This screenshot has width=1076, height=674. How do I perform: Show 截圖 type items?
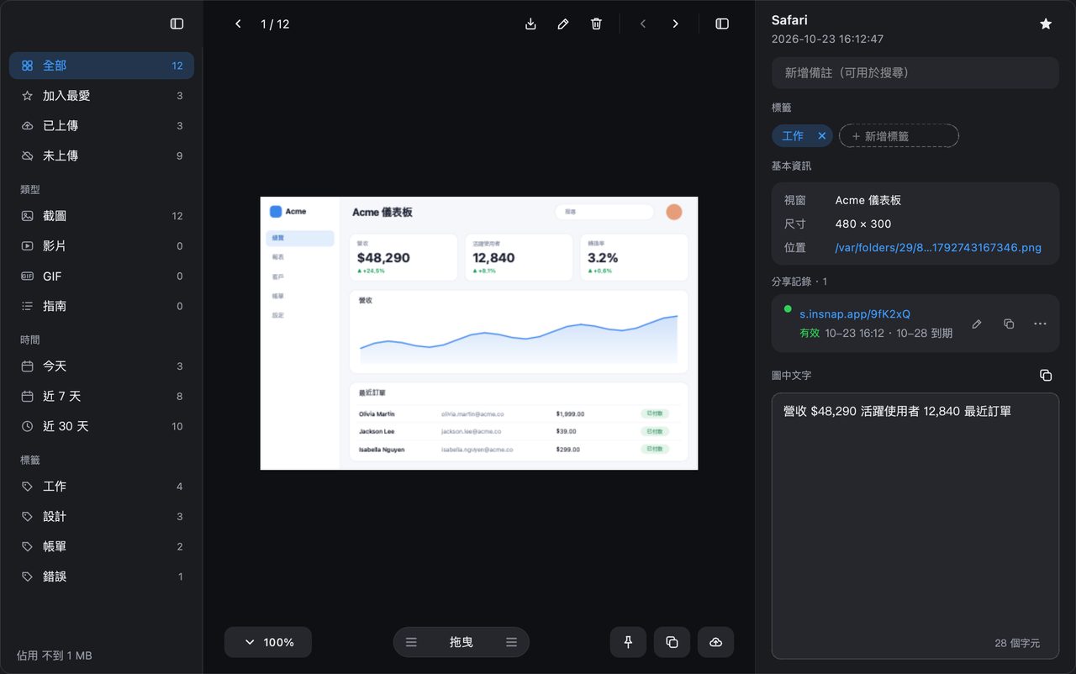pyautogui.click(x=102, y=216)
